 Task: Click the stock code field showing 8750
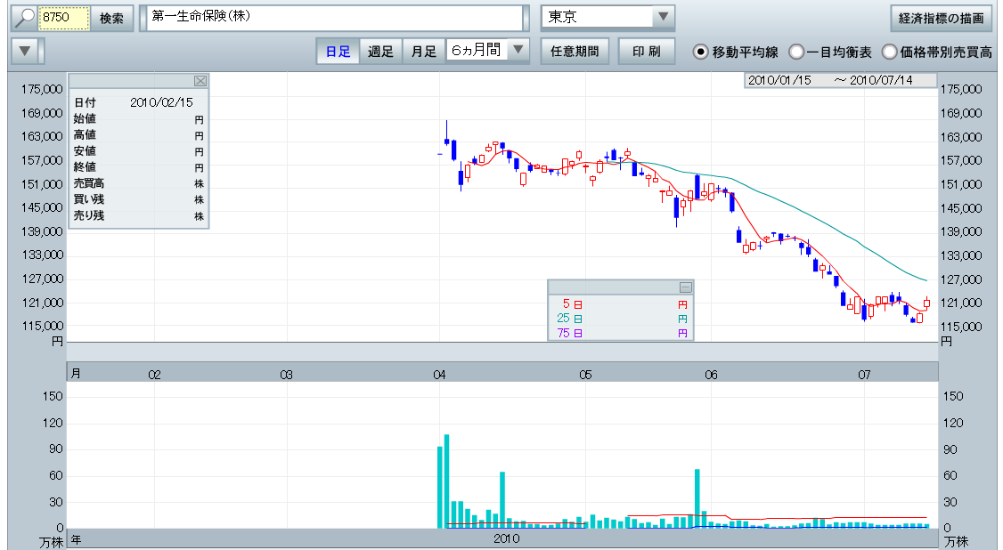click(64, 18)
